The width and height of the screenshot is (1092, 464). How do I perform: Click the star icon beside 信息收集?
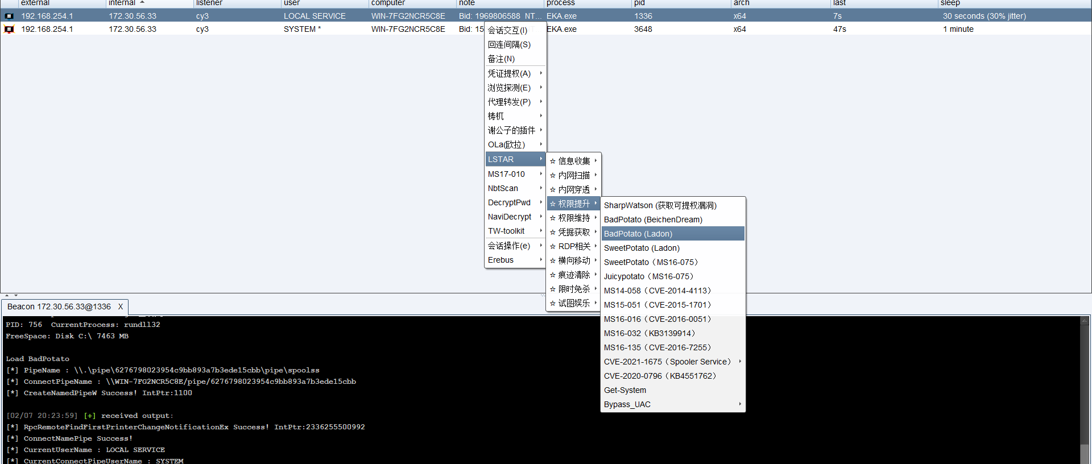click(x=552, y=161)
